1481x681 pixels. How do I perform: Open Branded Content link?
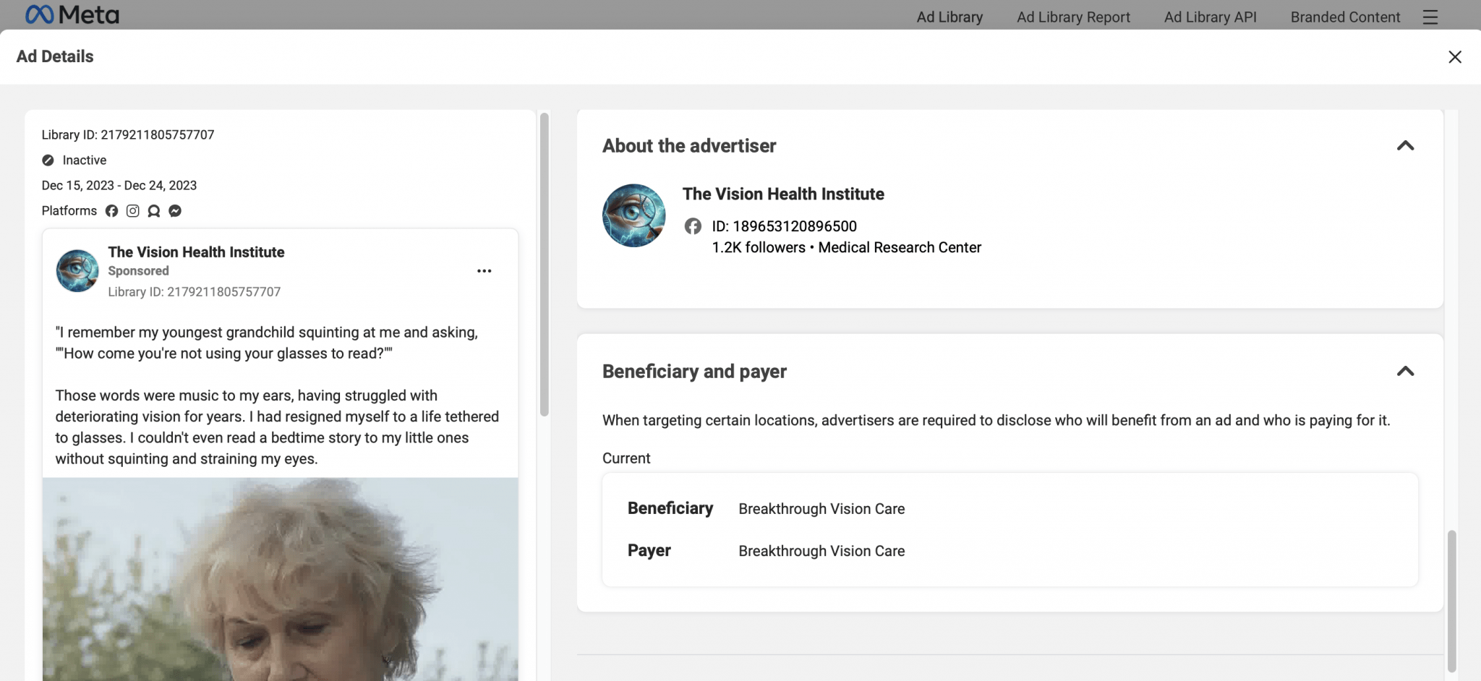click(1344, 17)
